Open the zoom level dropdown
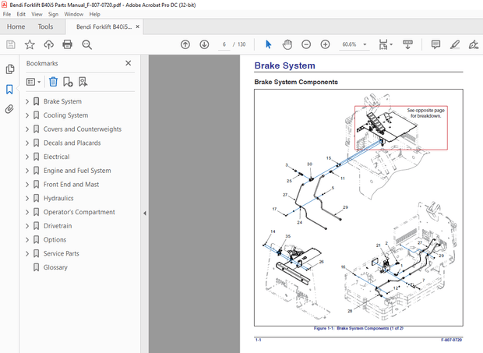The height and width of the screenshot is (353, 483). pyautogui.click(x=366, y=44)
